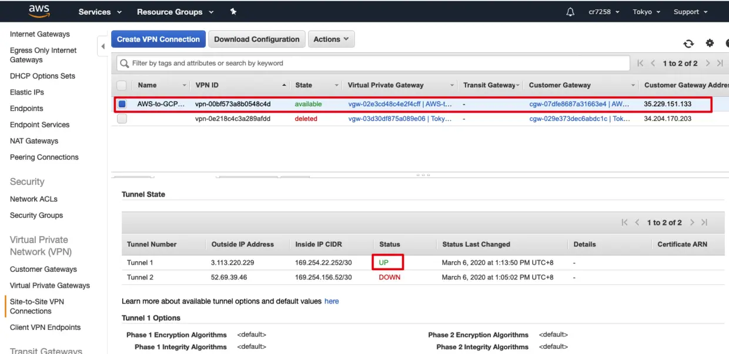Image resolution: width=729 pixels, height=354 pixels.
Task: Click Create VPN Connection button
Action: [158, 39]
